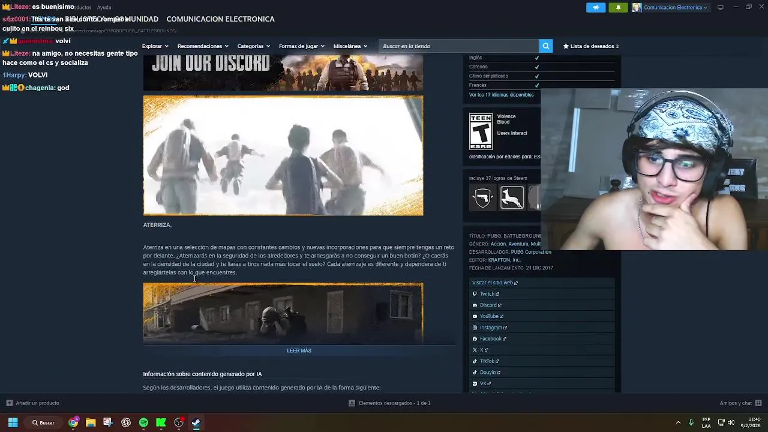Click LEER MÁS to expand description
This screenshot has width=768, height=432.
point(299,350)
